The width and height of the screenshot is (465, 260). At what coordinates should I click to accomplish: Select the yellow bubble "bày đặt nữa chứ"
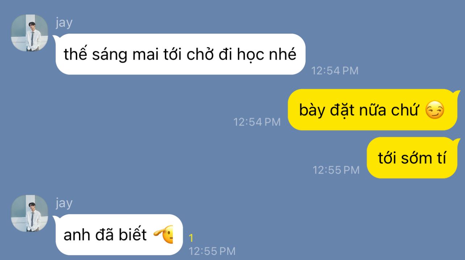click(x=373, y=110)
